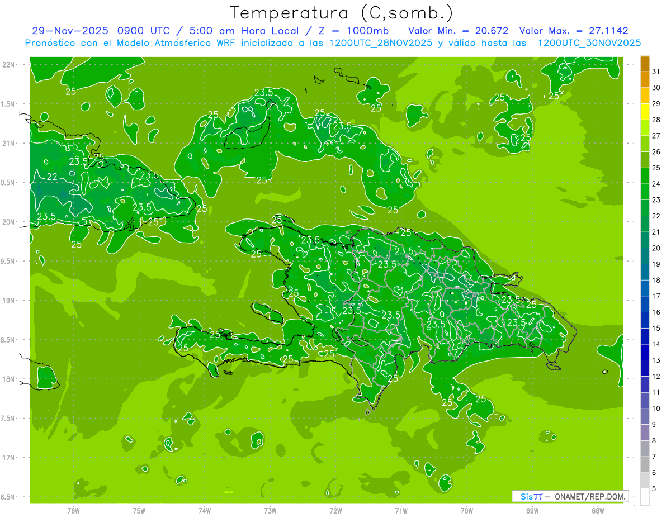The width and height of the screenshot is (671, 518).
Task: Click the "17N" latitude axis label
Action: 8,458
